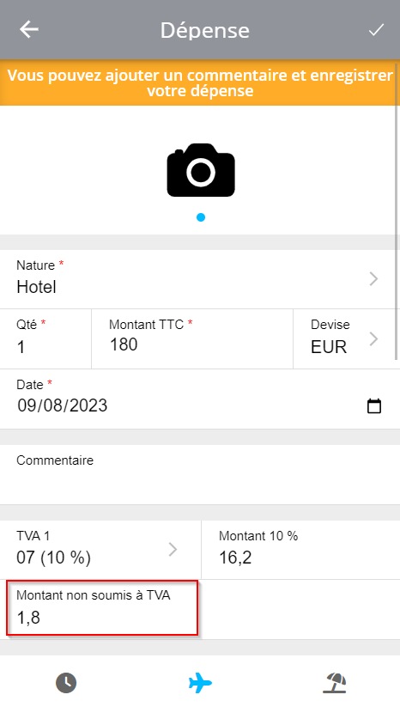This screenshot has height=713, width=400.
Task: Open the clock tab icon
Action: click(66, 683)
